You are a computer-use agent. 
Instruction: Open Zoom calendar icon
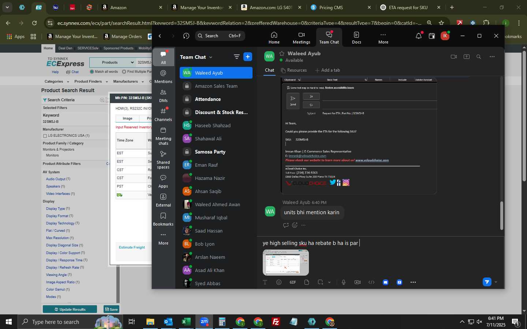(x=432, y=36)
